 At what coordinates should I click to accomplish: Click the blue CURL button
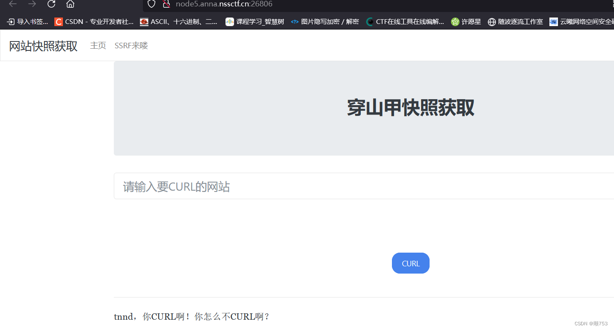411,263
